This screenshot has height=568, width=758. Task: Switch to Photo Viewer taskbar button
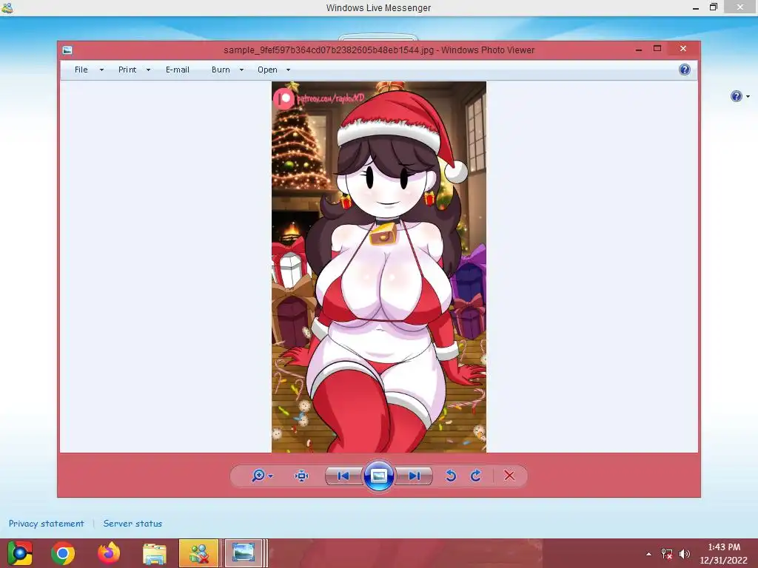coord(243,553)
